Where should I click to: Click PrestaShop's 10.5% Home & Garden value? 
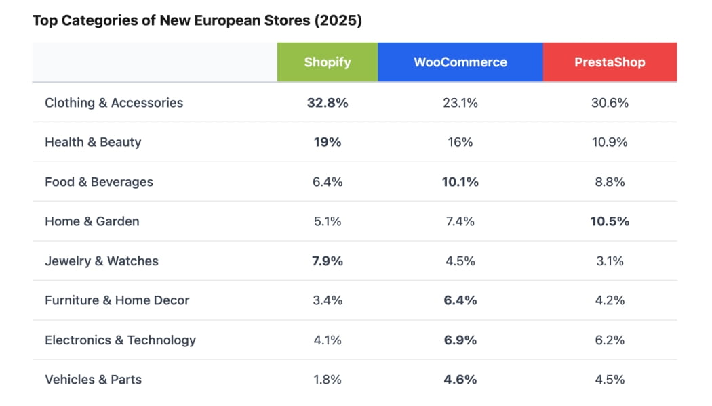[x=610, y=221]
